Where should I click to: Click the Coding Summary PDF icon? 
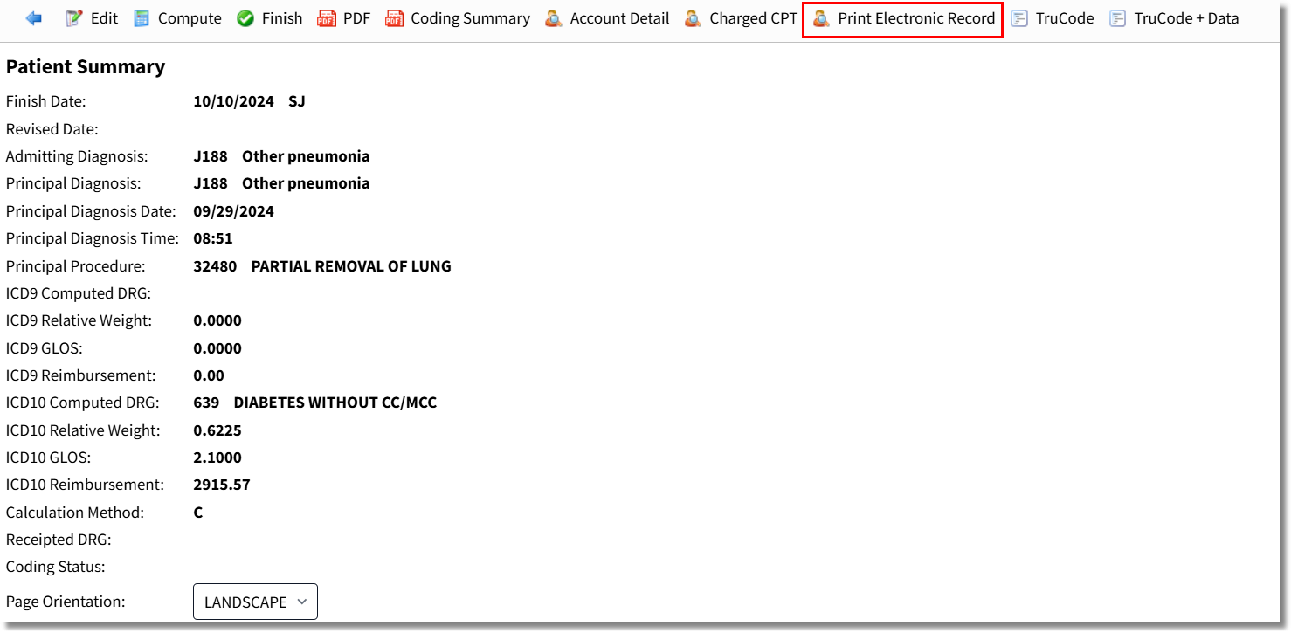[395, 18]
